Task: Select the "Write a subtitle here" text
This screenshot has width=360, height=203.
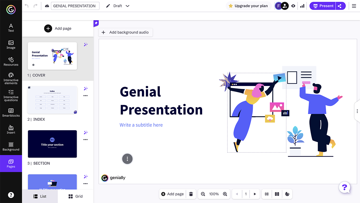Action: [141, 125]
